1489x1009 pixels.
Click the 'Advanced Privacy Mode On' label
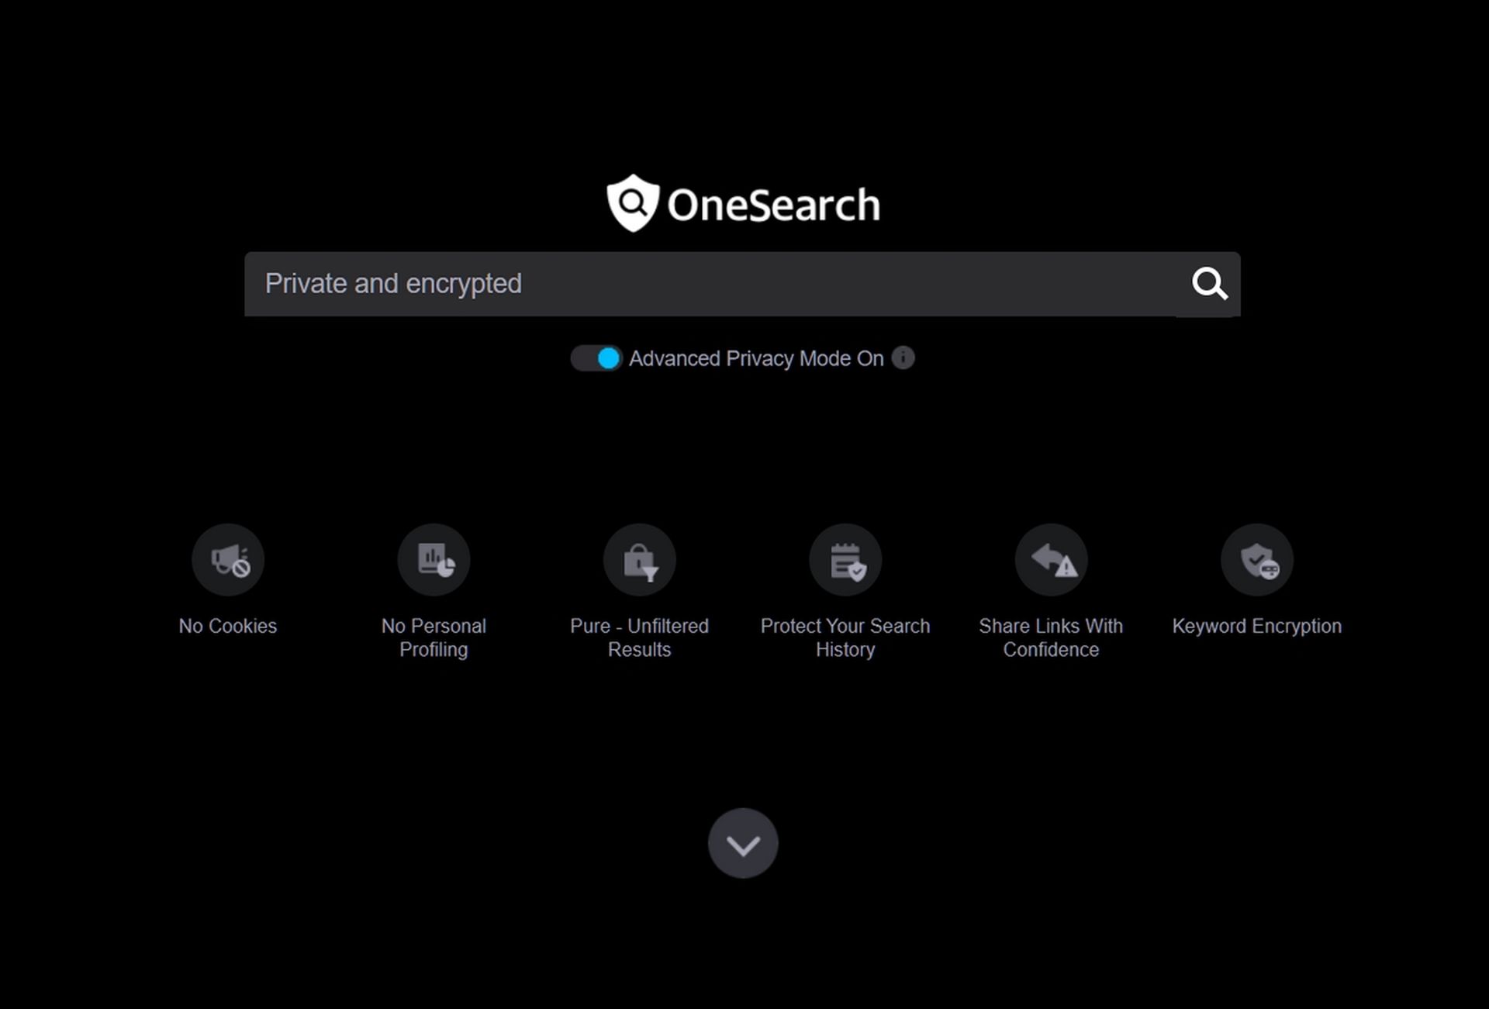(x=756, y=358)
